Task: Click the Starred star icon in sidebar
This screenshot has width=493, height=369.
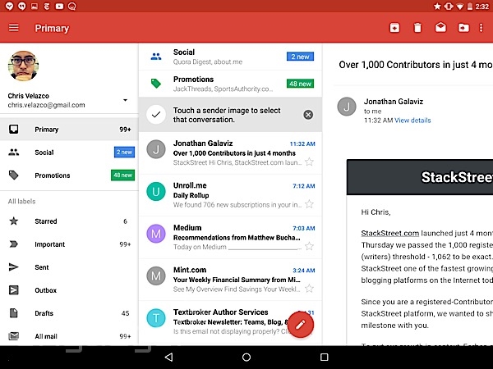Action: pyautogui.click(x=13, y=221)
